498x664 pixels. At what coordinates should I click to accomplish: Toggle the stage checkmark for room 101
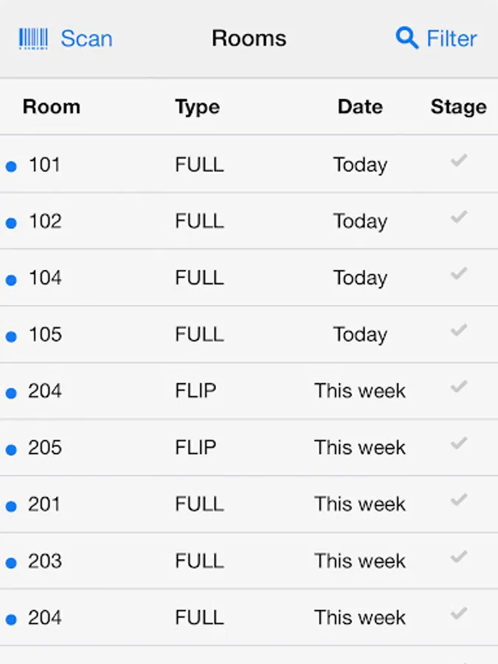[459, 160]
